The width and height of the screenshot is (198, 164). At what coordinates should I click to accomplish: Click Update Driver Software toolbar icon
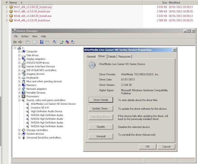[62, 42]
